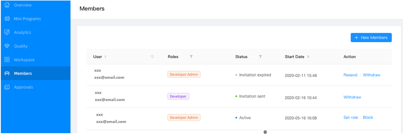Withdraw the expired invitation

(x=371, y=75)
